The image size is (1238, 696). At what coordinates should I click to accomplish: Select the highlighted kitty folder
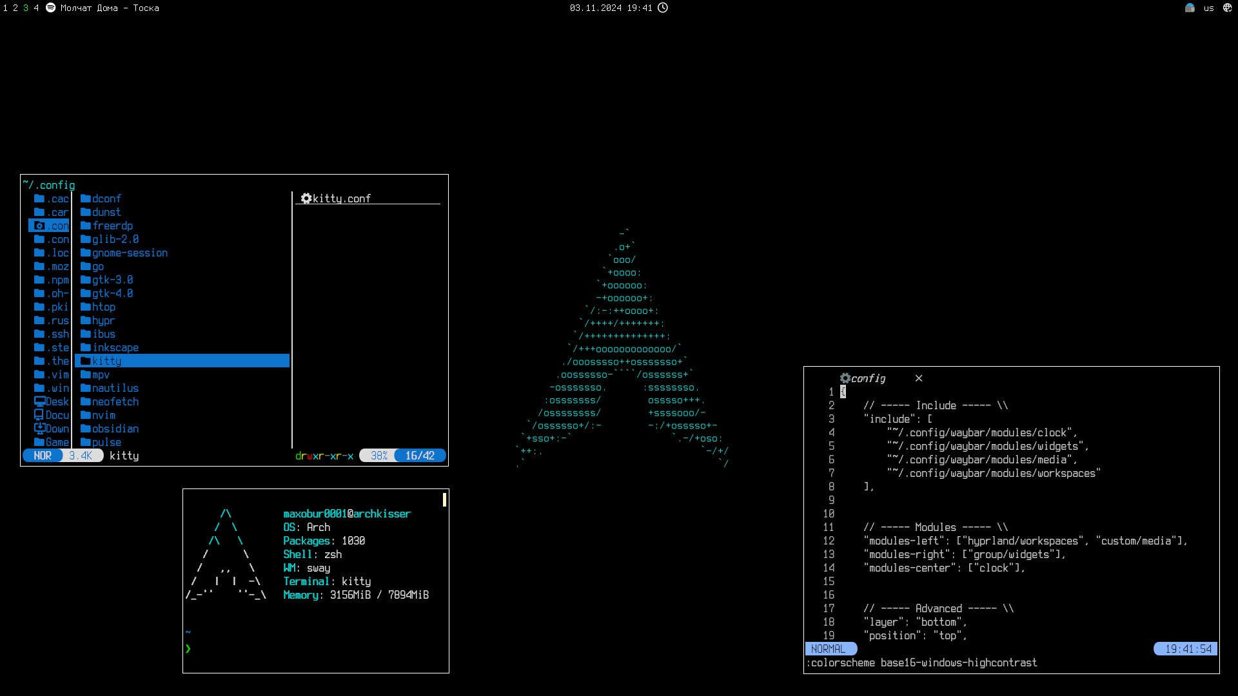(107, 361)
